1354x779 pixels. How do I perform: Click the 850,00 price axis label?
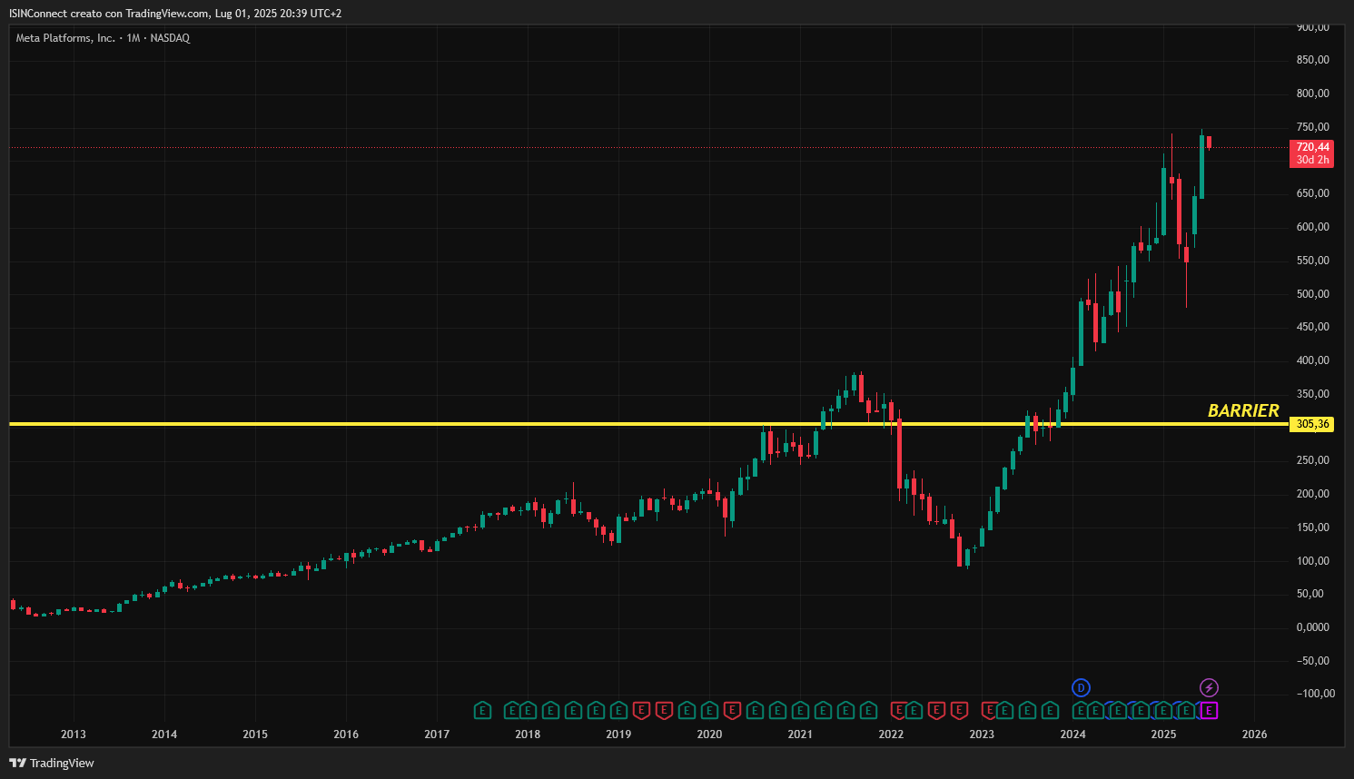point(1313,60)
